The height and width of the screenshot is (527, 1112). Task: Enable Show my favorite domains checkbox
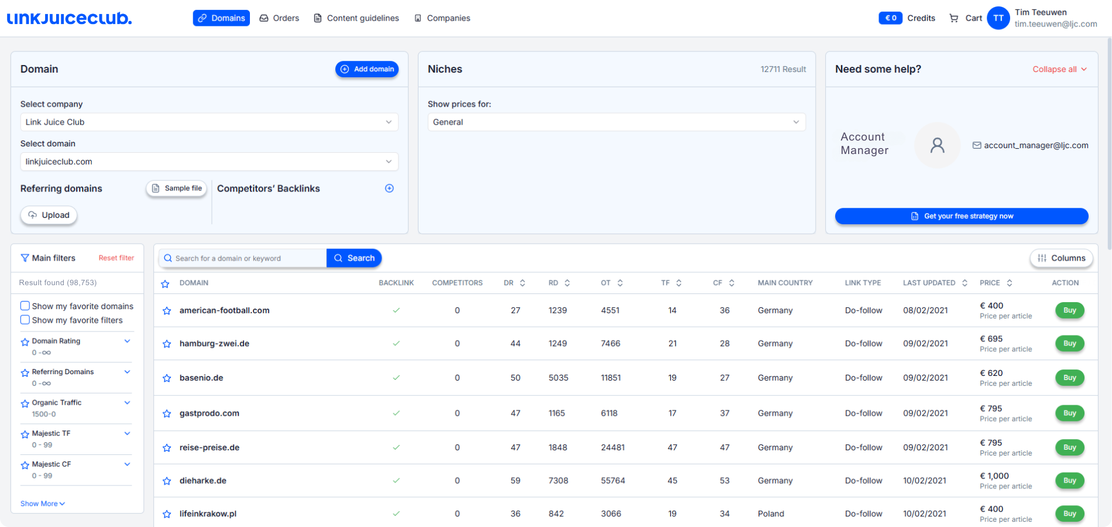25,306
